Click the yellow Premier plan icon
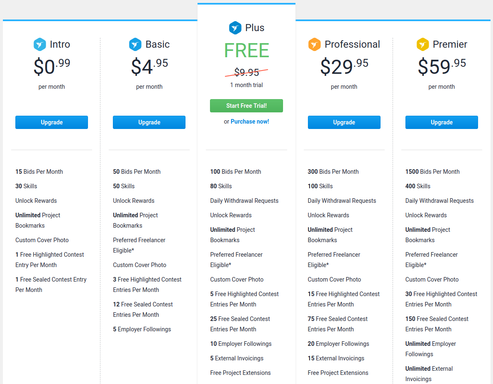Screen dimensions: 493x384 (x=422, y=44)
